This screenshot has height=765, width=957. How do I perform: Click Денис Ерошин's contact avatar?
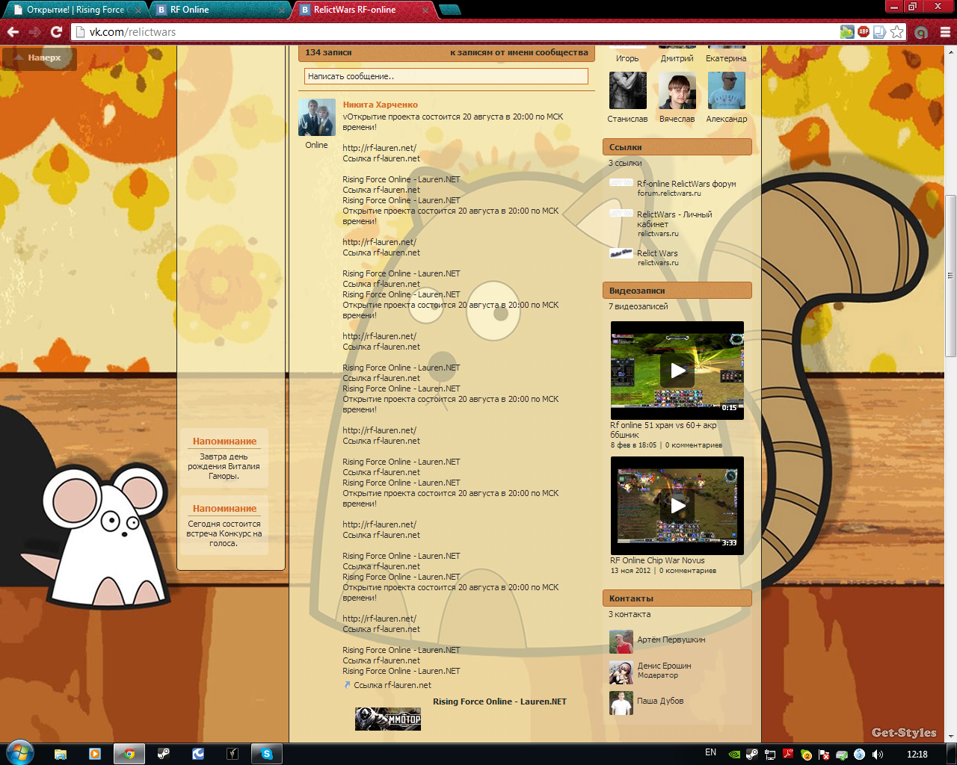621,672
